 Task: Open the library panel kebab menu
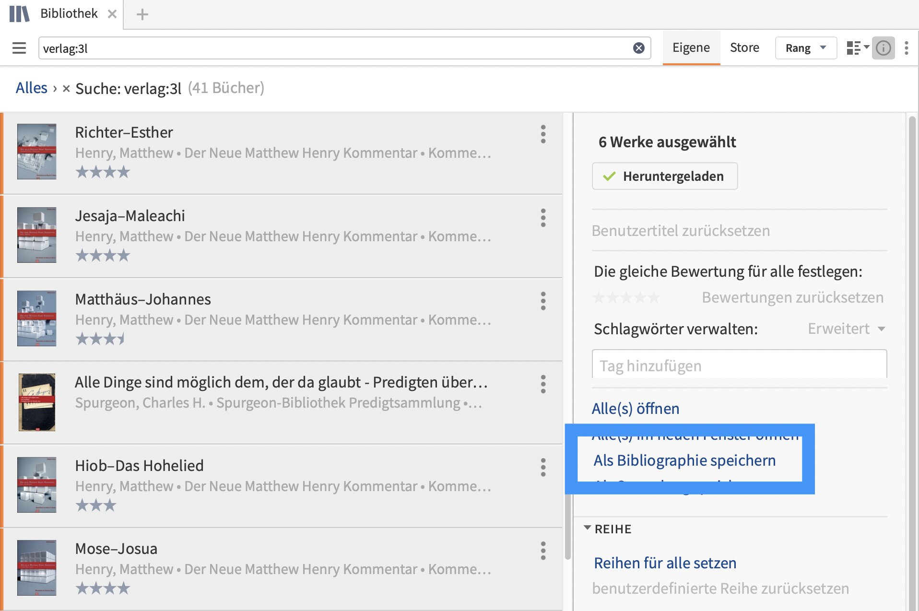(906, 48)
